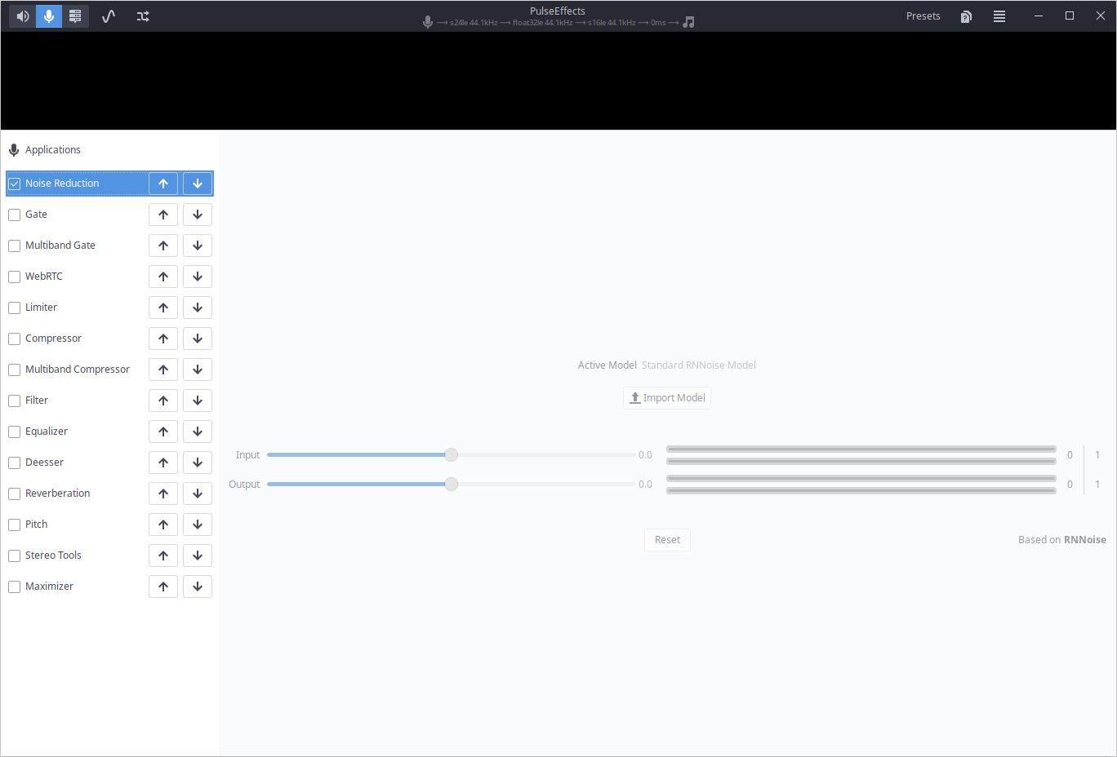Image resolution: width=1117 pixels, height=757 pixels.
Task: Move Gate effect up in the list
Action: coord(163,215)
